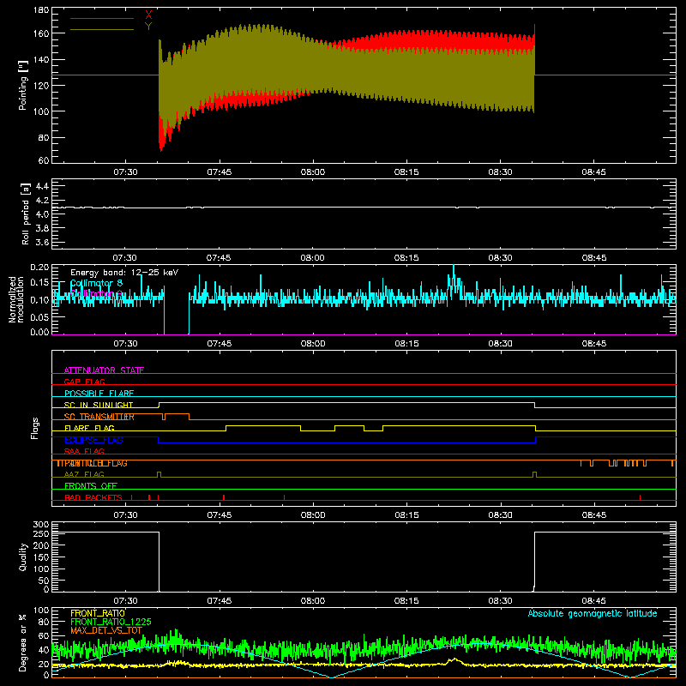Image resolution: width=686 pixels, height=686 pixels.
Task: Select the FLARE_FLAG label
Action: click(89, 428)
